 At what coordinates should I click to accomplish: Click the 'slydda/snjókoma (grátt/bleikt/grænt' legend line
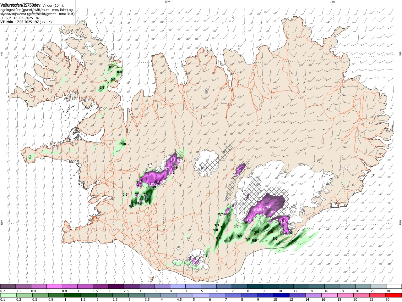37,14
